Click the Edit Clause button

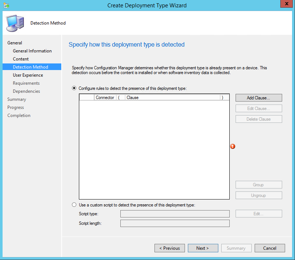pos(259,109)
